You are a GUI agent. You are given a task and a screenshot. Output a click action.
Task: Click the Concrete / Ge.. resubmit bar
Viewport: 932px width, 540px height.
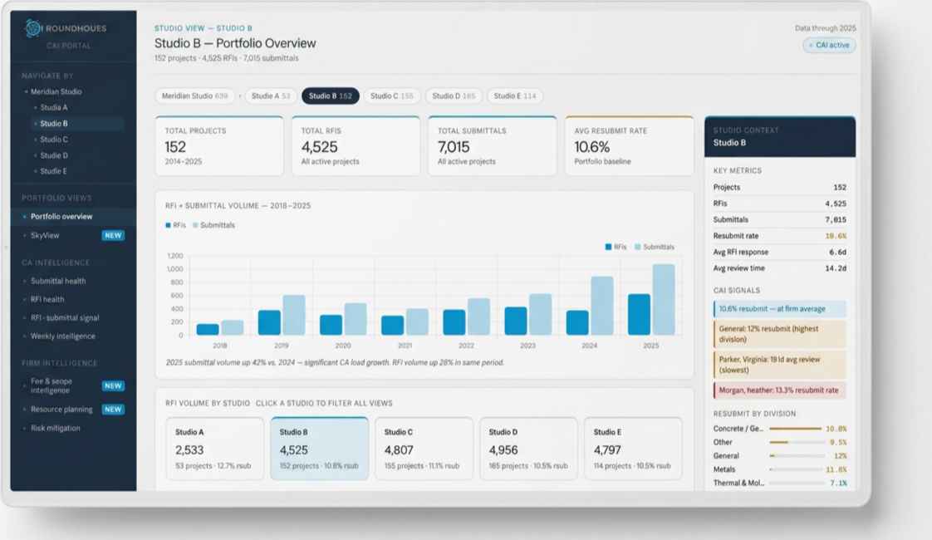tap(795, 429)
